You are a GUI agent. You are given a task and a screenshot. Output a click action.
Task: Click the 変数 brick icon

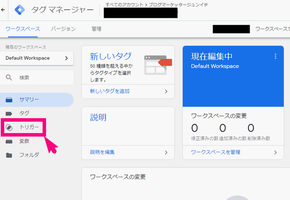coord(9,141)
